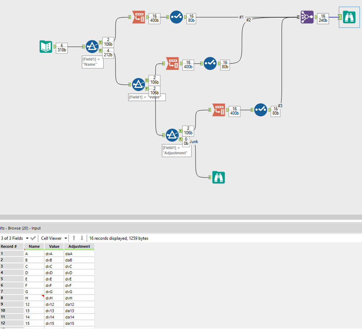Screen dimensions: 362x329
Task: Click the Results "Browse (20) - Input" title
Action: click(24, 228)
